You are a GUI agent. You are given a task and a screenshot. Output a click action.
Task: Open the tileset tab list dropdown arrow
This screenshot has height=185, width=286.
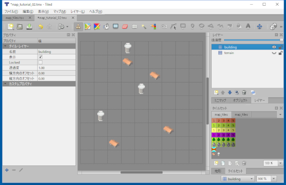point(280,114)
